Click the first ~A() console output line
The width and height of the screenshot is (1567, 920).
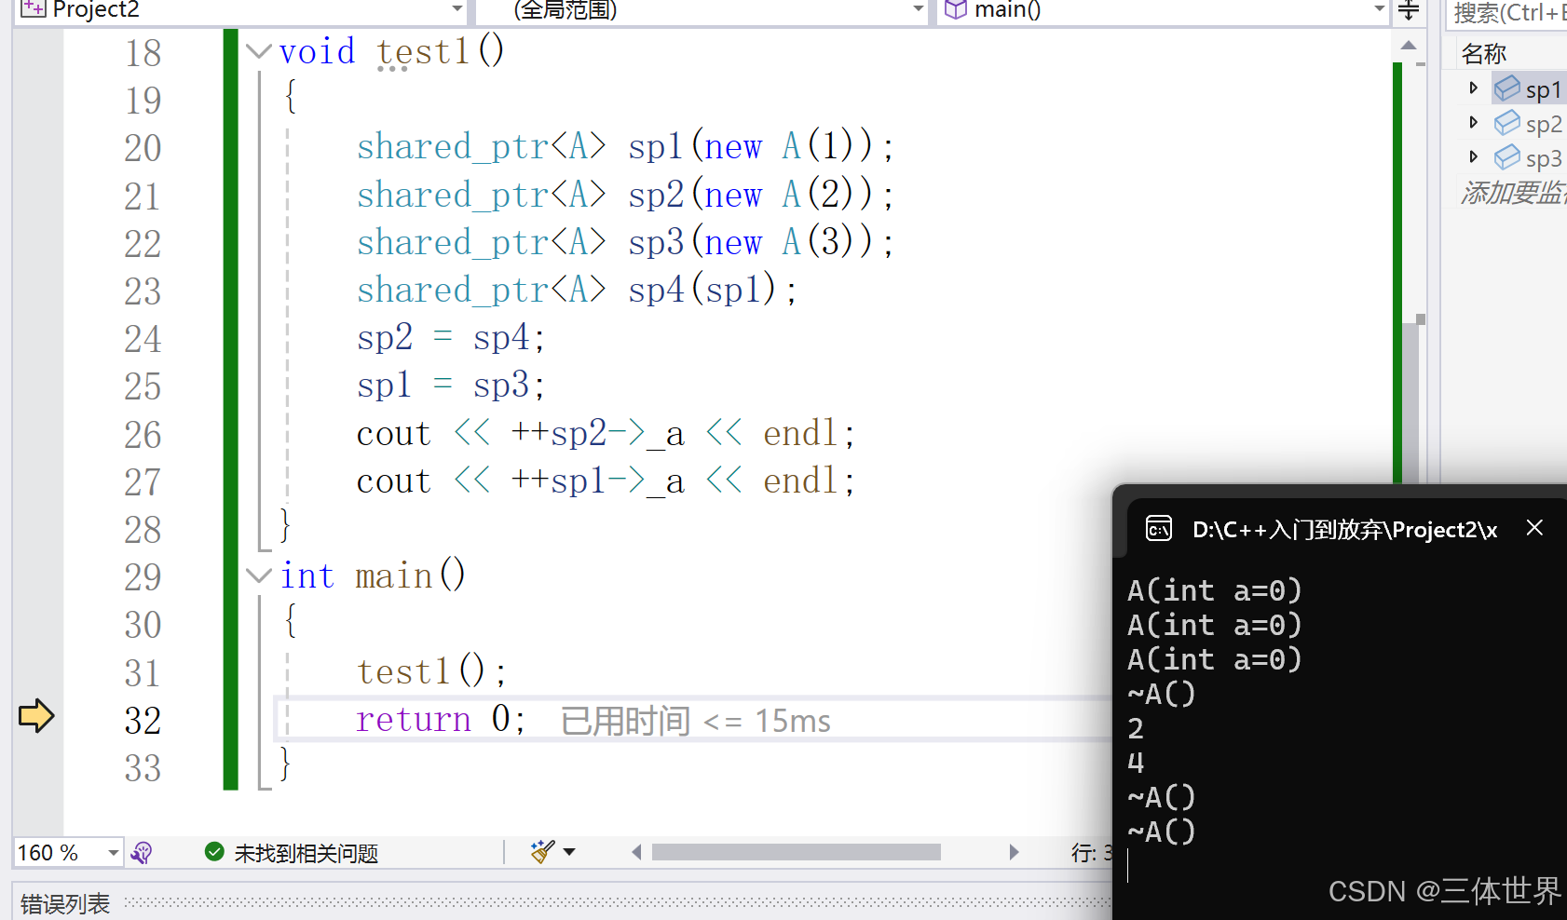(1161, 694)
